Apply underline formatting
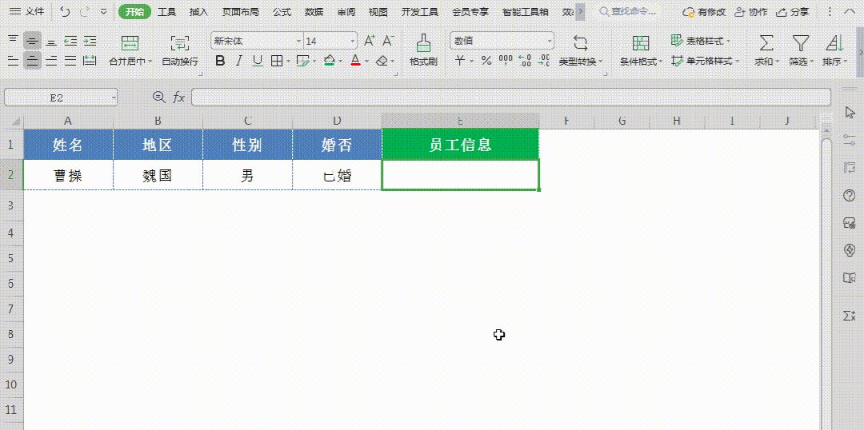 [257, 61]
